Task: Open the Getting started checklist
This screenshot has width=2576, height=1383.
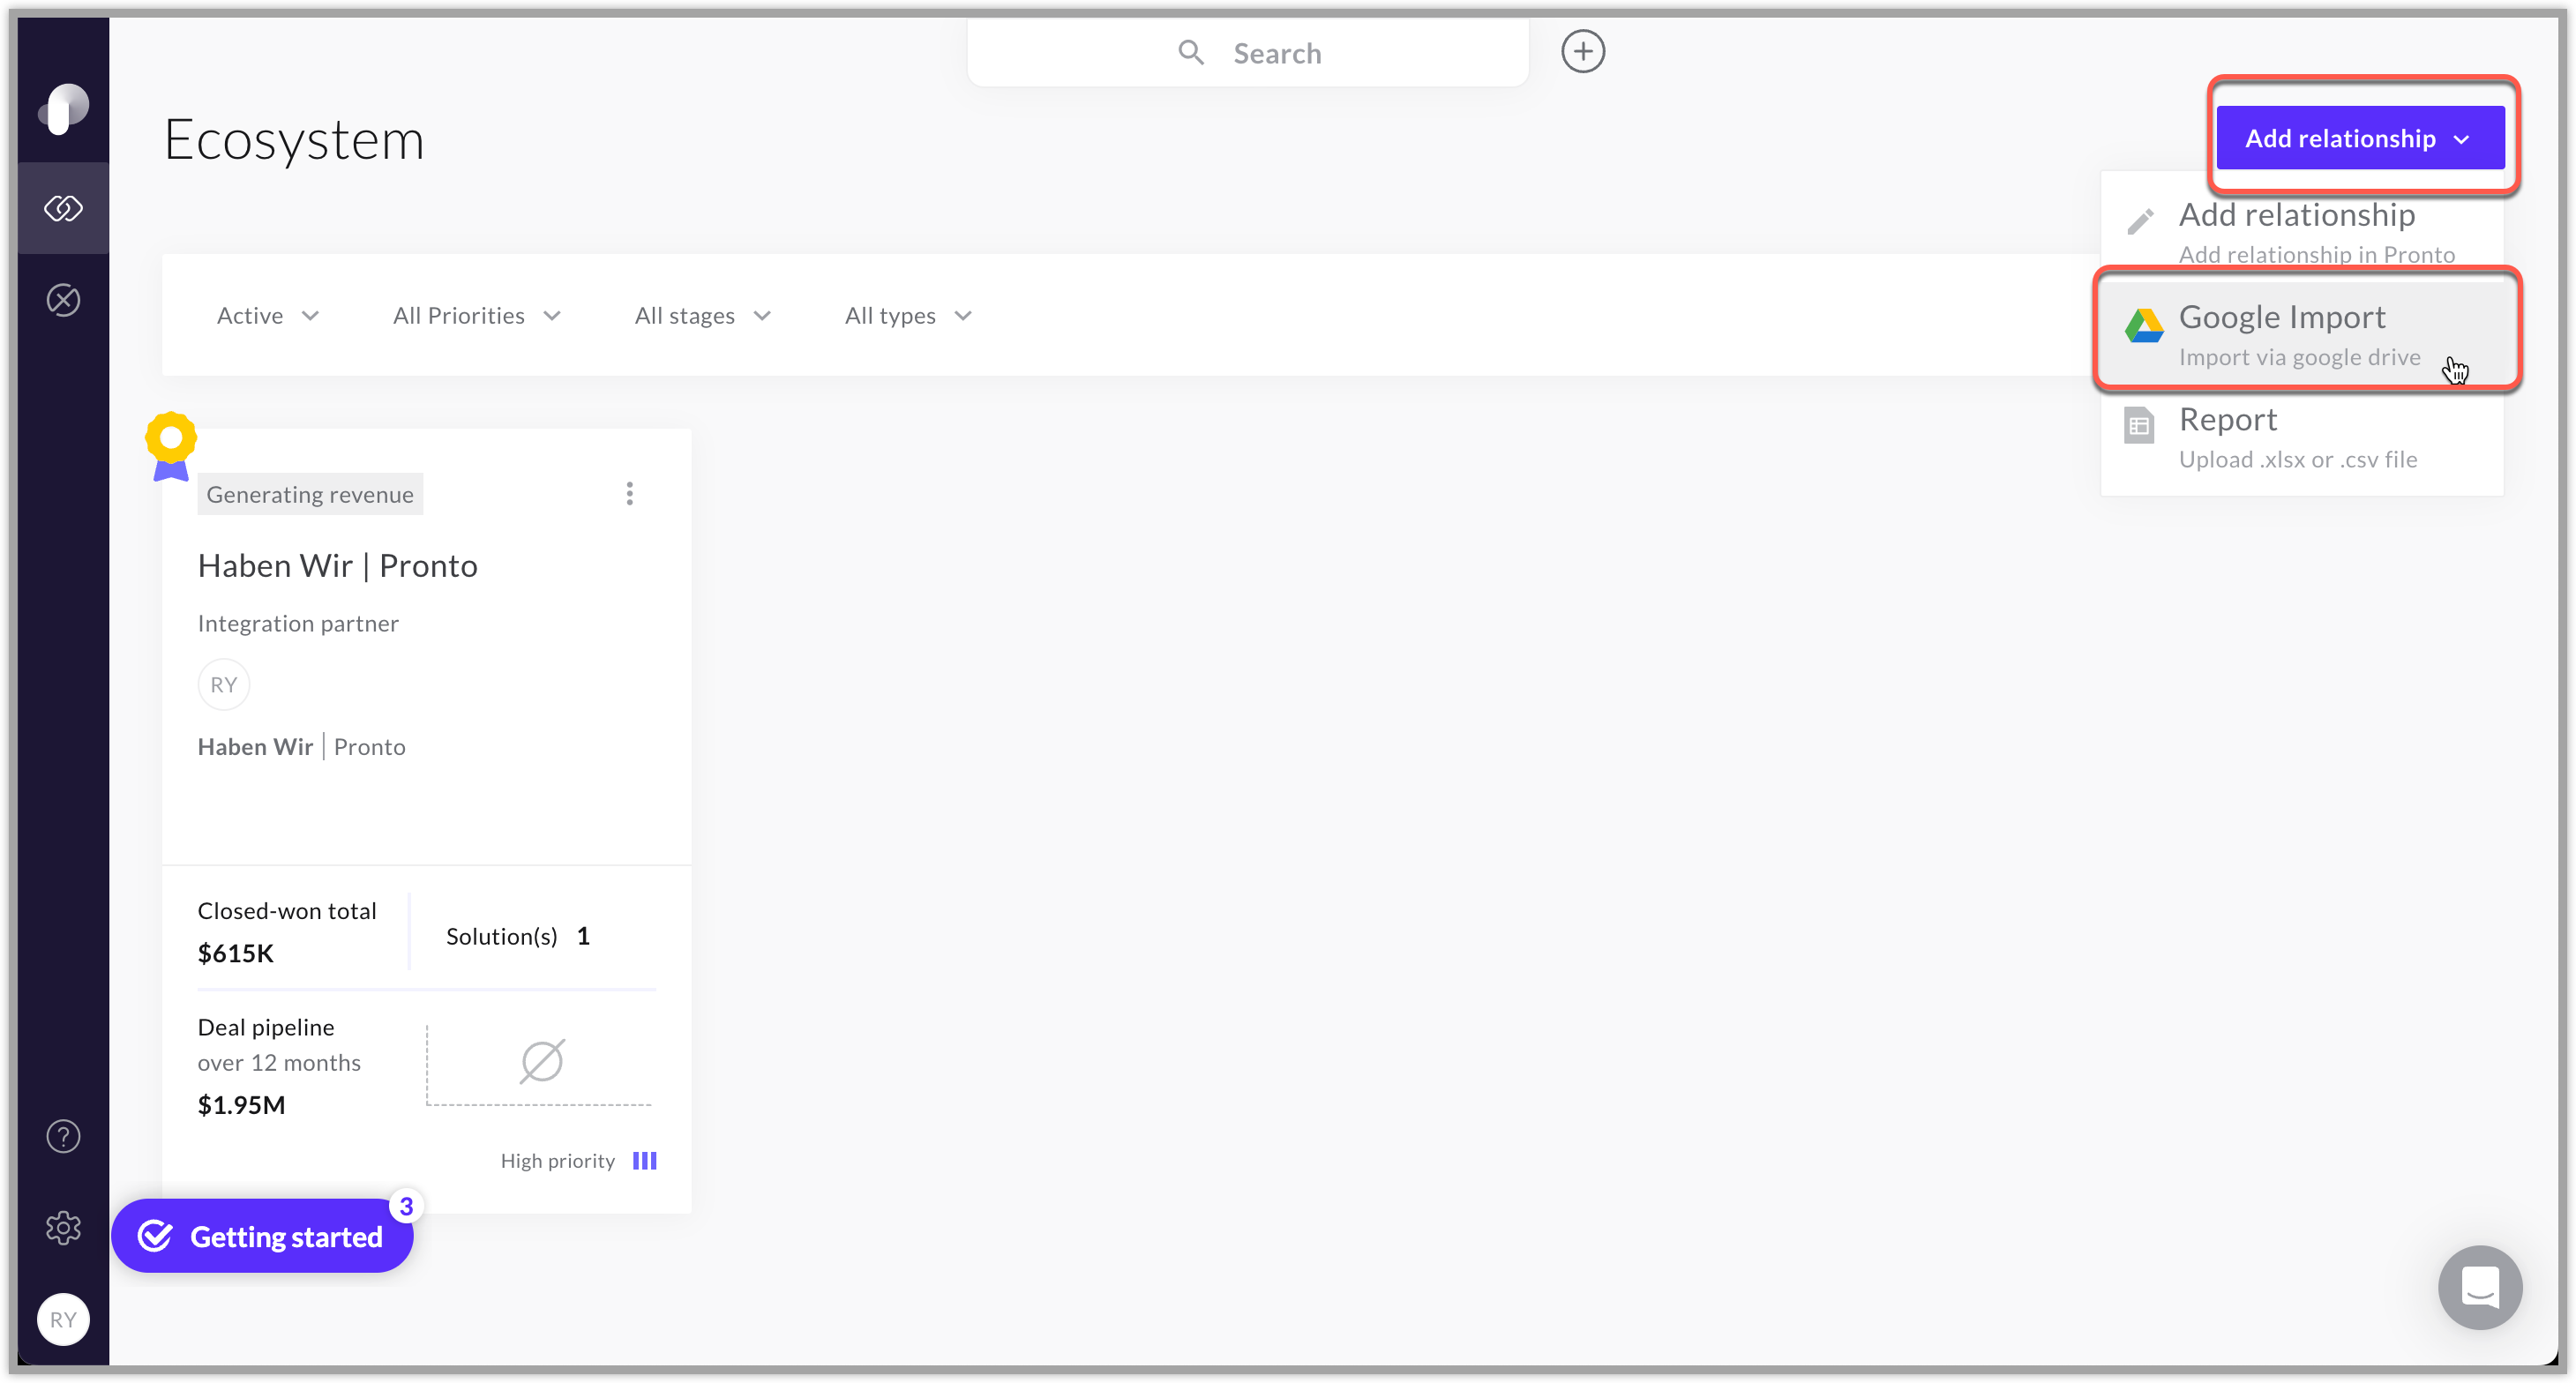Action: point(262,1236)
